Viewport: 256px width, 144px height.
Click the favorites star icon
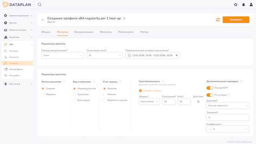coord(236,5)
